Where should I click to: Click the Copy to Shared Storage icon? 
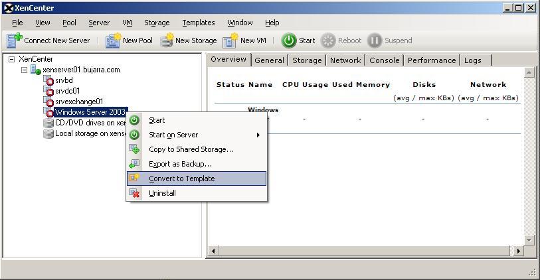point(134,149)
